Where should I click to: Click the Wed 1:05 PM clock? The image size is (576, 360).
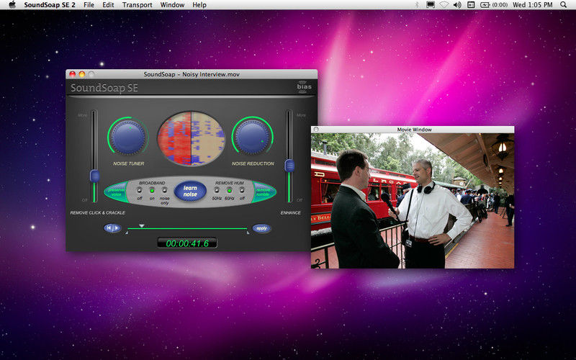point(532,5)
